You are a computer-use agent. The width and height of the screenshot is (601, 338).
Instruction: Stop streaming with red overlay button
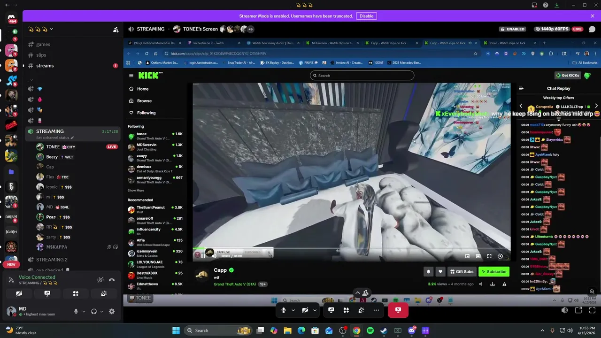[x=398, y=310]
